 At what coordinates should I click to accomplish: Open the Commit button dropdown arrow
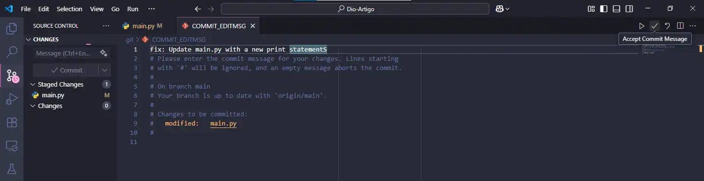pyautogui.click(x=105, y=70)
